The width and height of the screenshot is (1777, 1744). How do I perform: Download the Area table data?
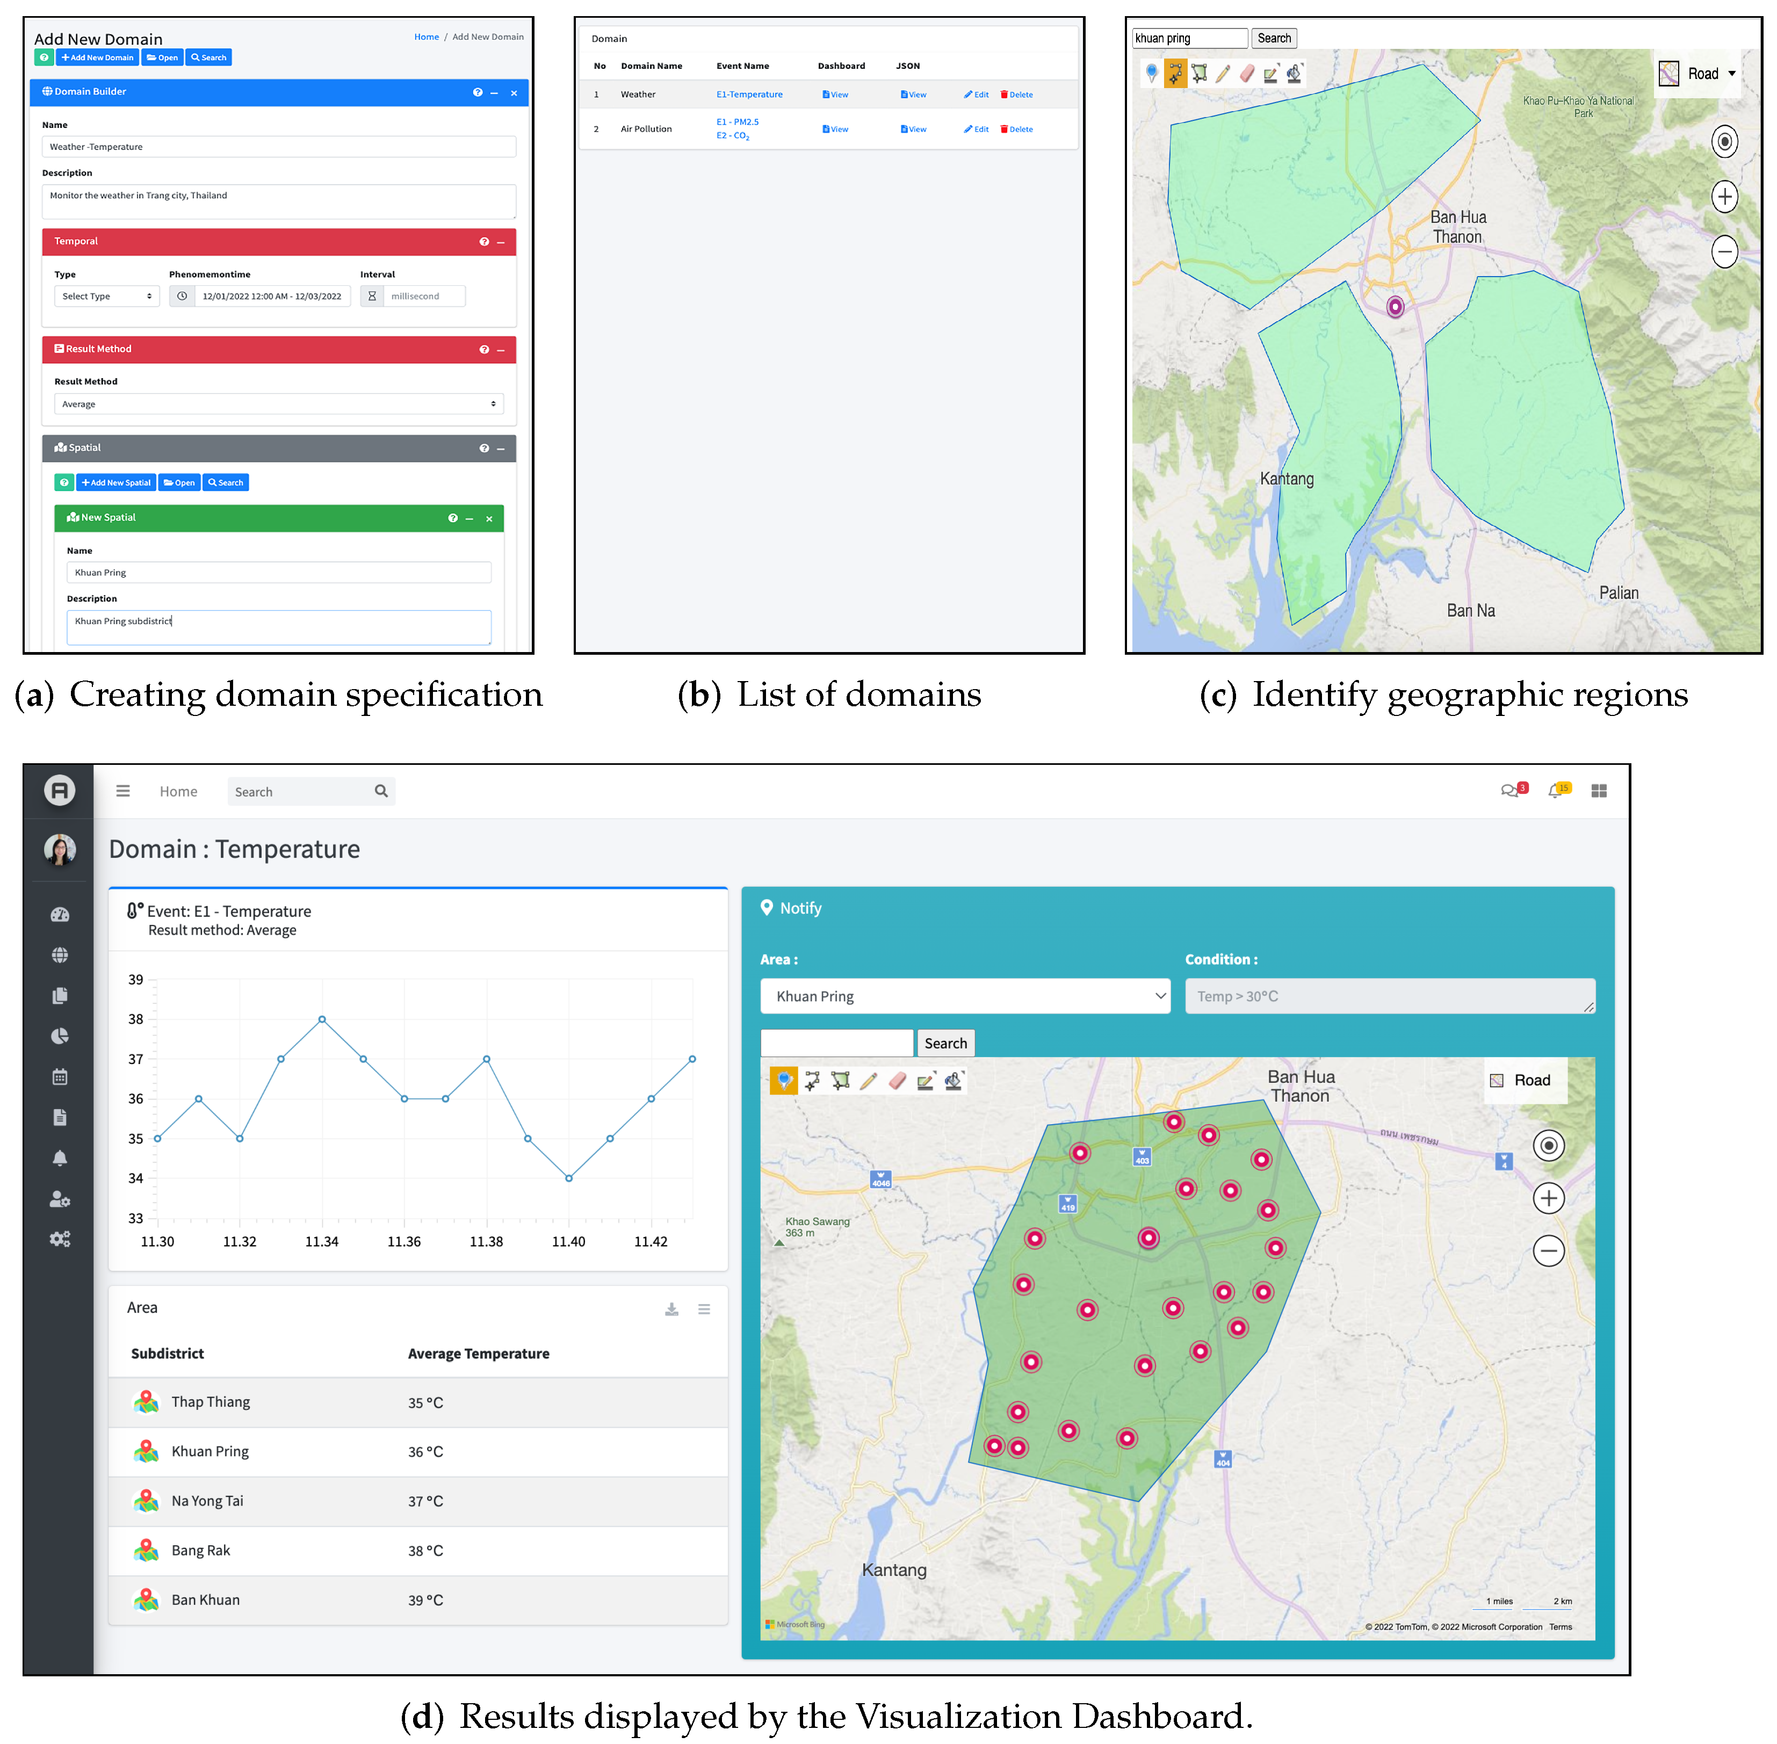[x=671, y=1309]
